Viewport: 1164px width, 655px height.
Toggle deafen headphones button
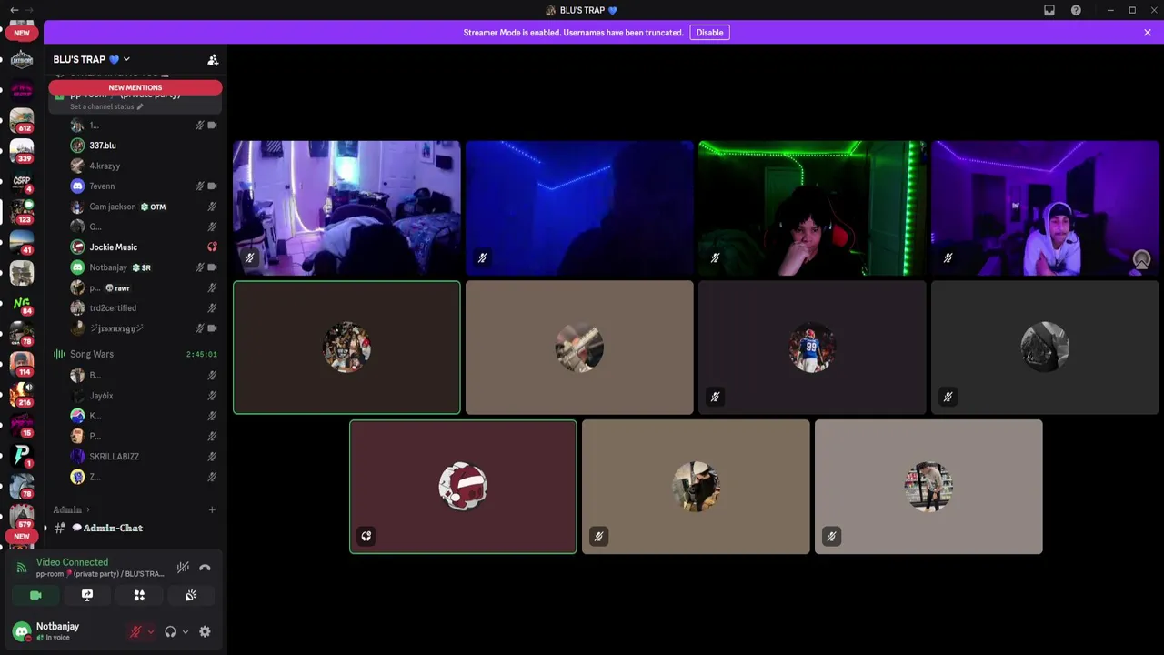point(170,631)
